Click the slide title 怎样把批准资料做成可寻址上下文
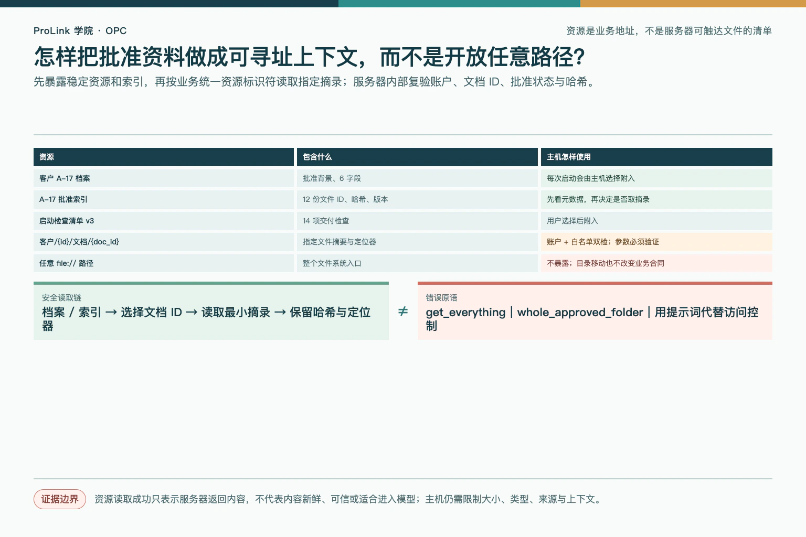806x537 pixels. click(310, 57)
